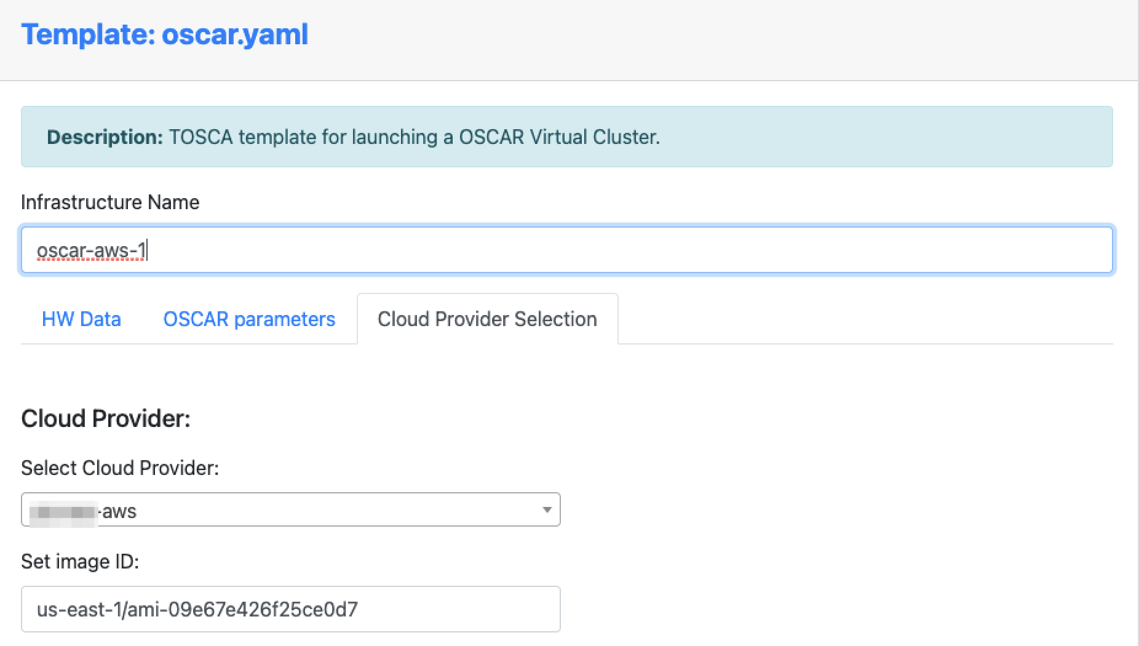
Task: Click the Infrastructure Name label
Action: tap(110, 202)
